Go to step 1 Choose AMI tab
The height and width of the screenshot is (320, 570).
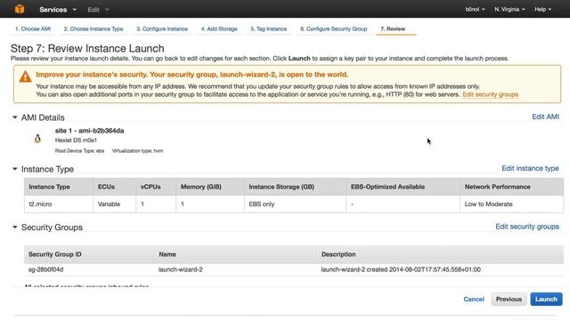(x=33, y=28)
